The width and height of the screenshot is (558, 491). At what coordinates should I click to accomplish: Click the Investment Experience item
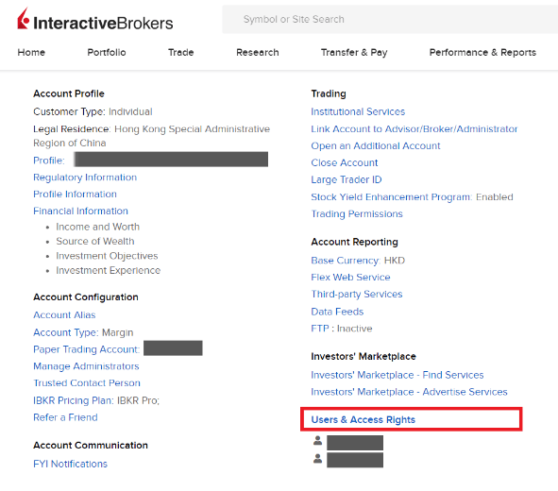click(x=109, y=270)
